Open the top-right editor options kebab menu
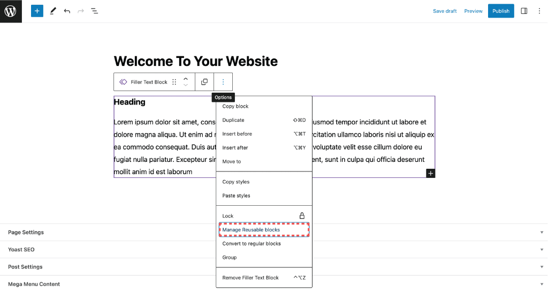 (539, 11)
